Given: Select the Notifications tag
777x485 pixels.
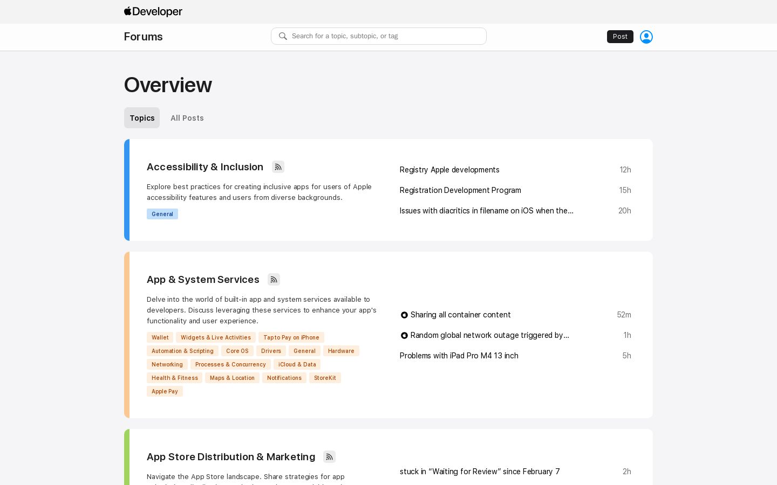Looking at the screenshot, I should 284,378.
